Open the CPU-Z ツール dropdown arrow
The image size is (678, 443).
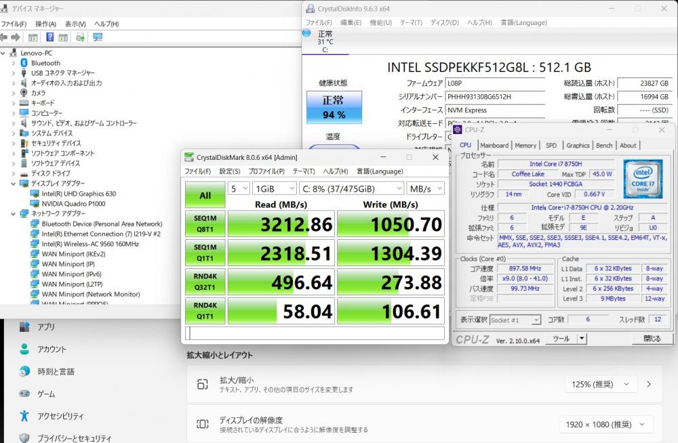[x=582, y=339]
